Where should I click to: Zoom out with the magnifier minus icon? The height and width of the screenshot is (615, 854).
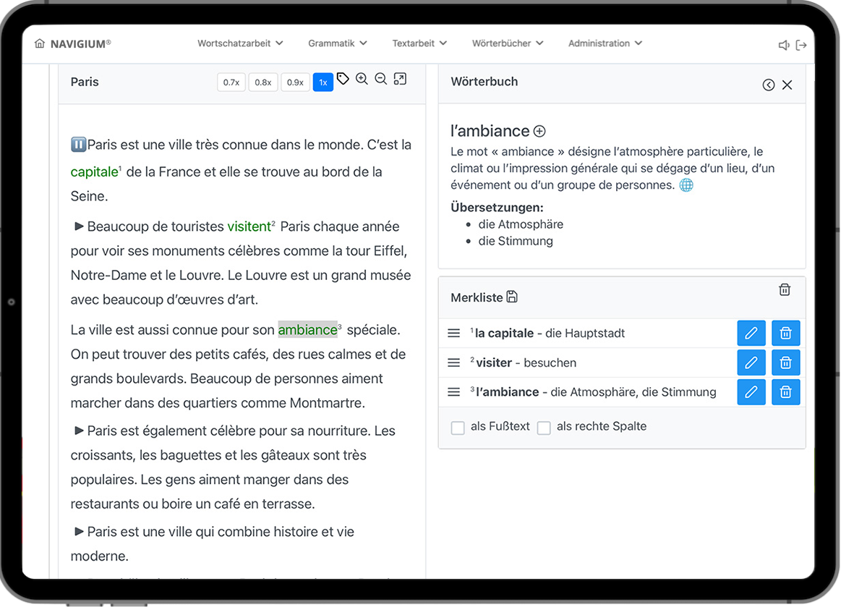380,79
